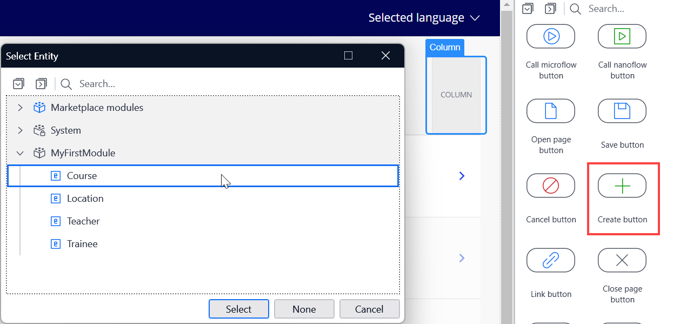Click the Marketplace modules label
680x324 pixels.
coord(97,108)
